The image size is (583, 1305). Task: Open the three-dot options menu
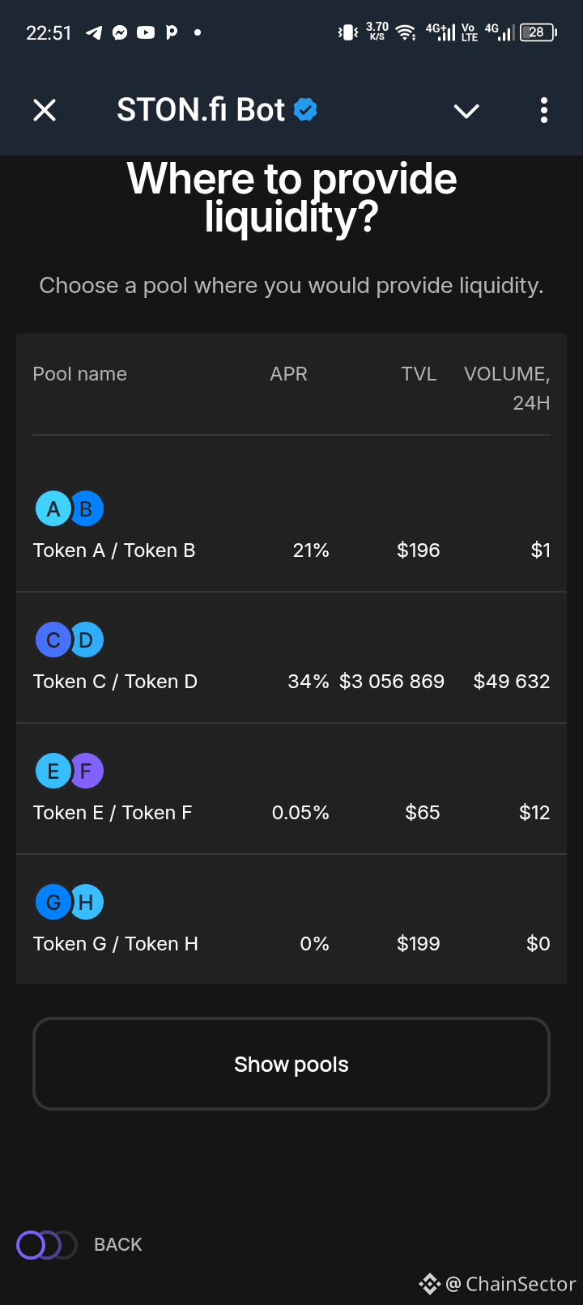click(544, 110)
